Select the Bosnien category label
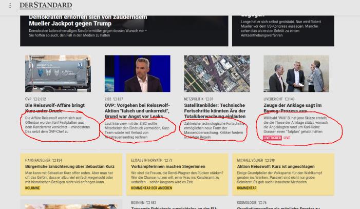The image size is (360, 209). [x=138, y=202]
